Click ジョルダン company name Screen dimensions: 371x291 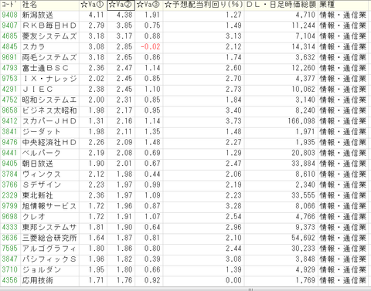tap(41, 269)
